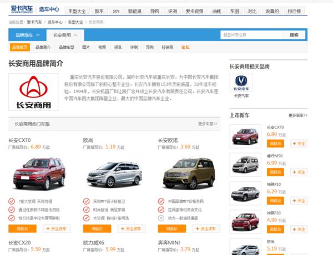Viewport: 333px width, 255px height.
Task: Open the 欧力威X6 model title link
Action: pos(94,242)
